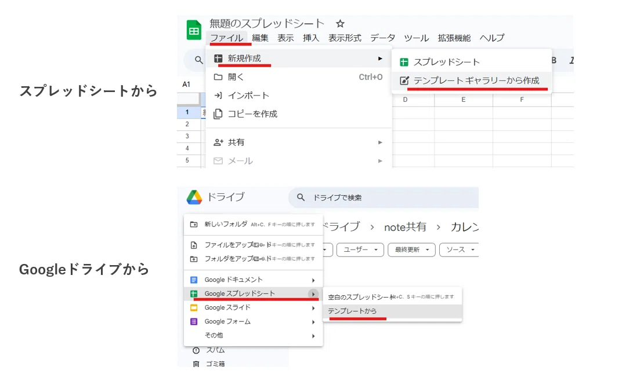Image resolution: width=633 pixels, height=378 pixels.
Task: Click the ドライブで検索 search field
Action: tap(384, 197)
